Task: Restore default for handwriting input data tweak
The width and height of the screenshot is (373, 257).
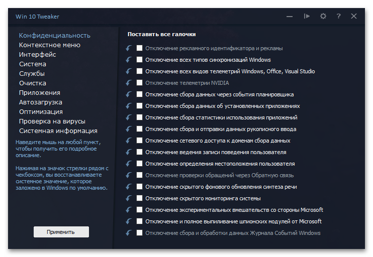Action: [129, 129]
